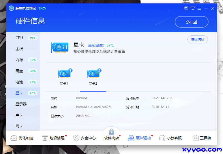
Task: Click the 基本信息 basic info button
Action: (x=198, y=40)
